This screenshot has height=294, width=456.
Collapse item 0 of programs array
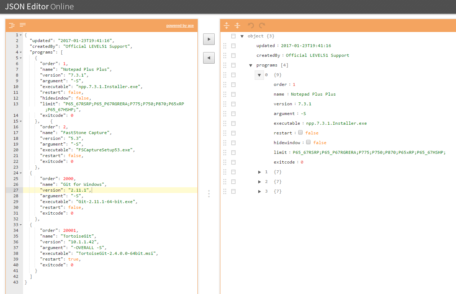tap(259, 75)
